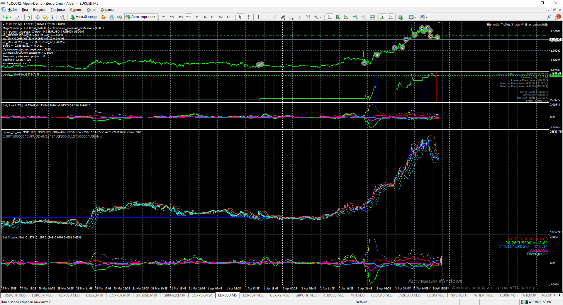
Task: Select the equidistant channel tool
Action: click(283, 17)
